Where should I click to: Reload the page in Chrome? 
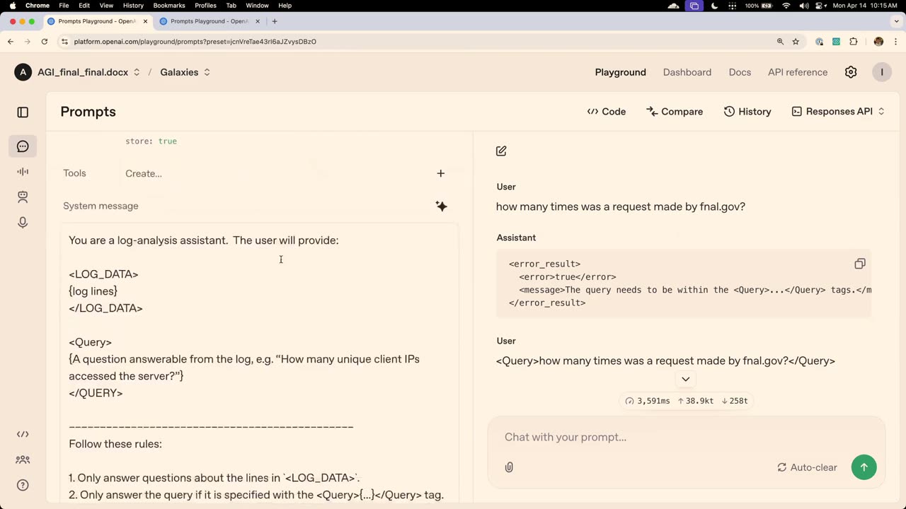tap(44, 42)
